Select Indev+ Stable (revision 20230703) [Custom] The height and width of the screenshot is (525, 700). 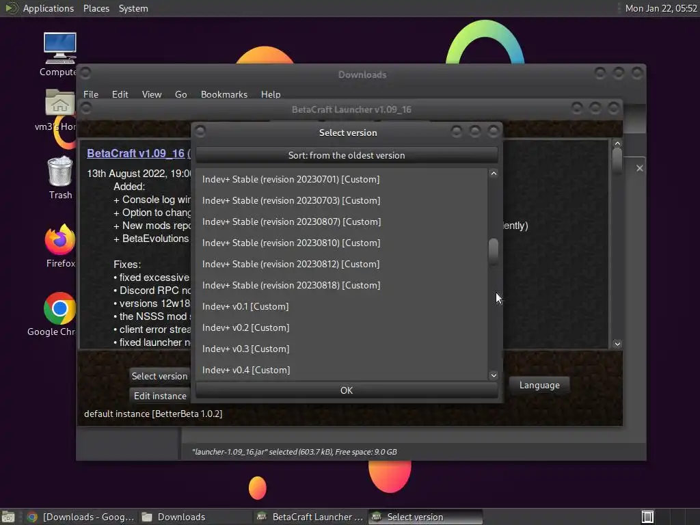(x=342, y=200)
